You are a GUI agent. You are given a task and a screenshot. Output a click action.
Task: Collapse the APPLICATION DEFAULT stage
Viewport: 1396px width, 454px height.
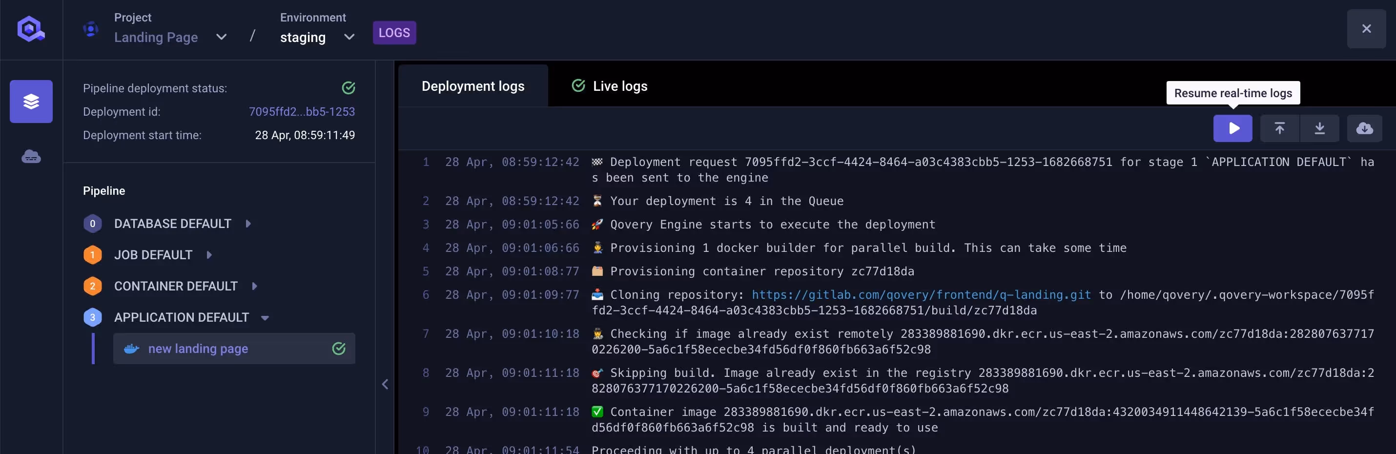pos(265,317)
